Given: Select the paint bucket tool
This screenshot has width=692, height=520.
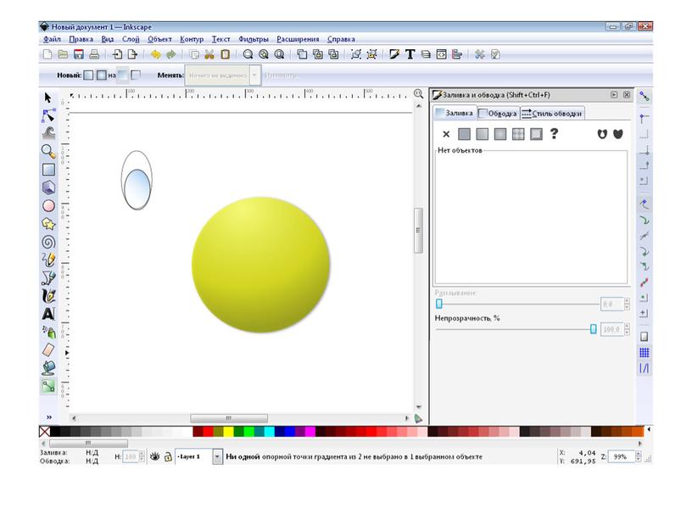Looking at the screenshot, I should (48, 367).
